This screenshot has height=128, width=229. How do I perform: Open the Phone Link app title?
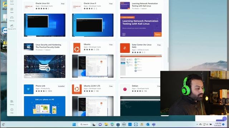pyautogui.click(x=40, y=86)
